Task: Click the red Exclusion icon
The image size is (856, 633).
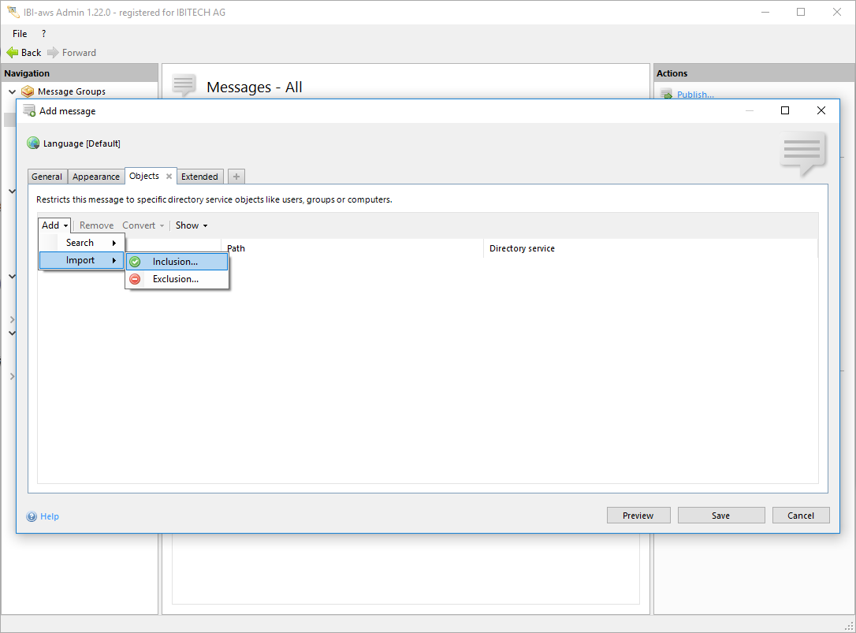Action: (x=135, y=279)
